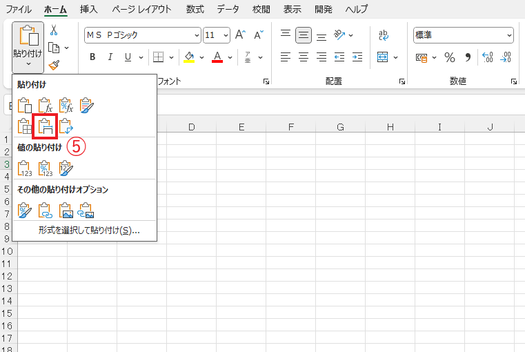Expand the fill color dropdown arrow

(x=201, y=57)
